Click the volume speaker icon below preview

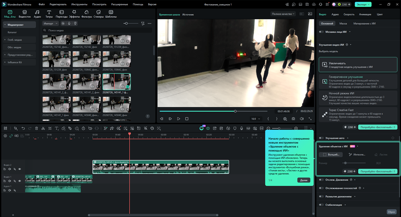[301, 119]
